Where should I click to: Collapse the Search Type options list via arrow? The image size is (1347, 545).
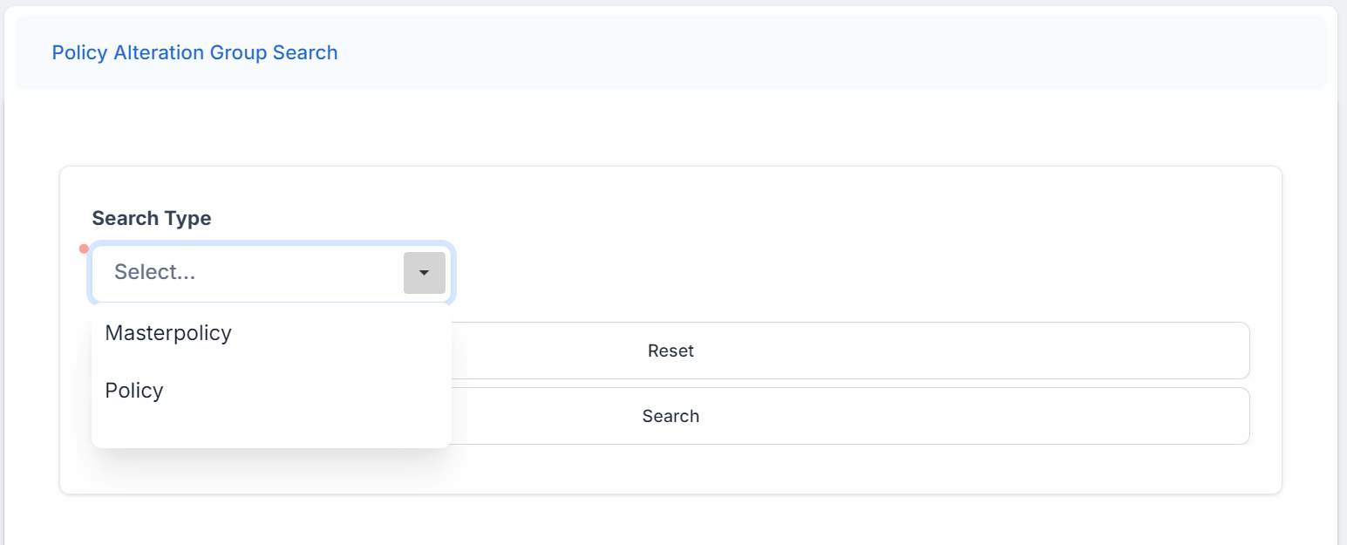click(x=425, y=273)
